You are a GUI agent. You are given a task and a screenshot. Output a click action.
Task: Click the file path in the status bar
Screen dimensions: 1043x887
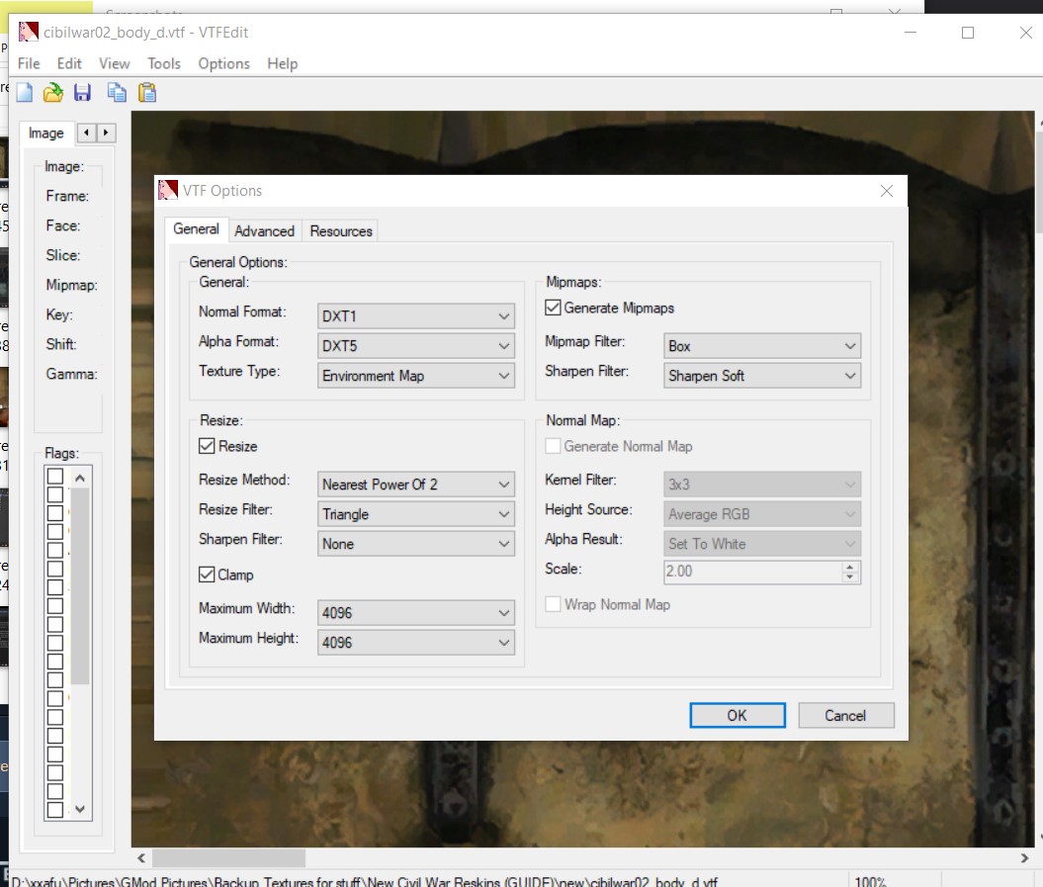pos(365,881)
